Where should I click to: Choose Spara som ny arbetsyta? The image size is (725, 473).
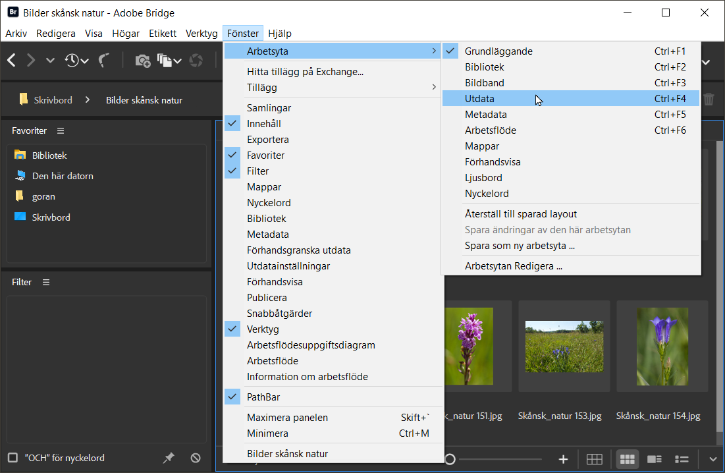click(x=520, y=246)
